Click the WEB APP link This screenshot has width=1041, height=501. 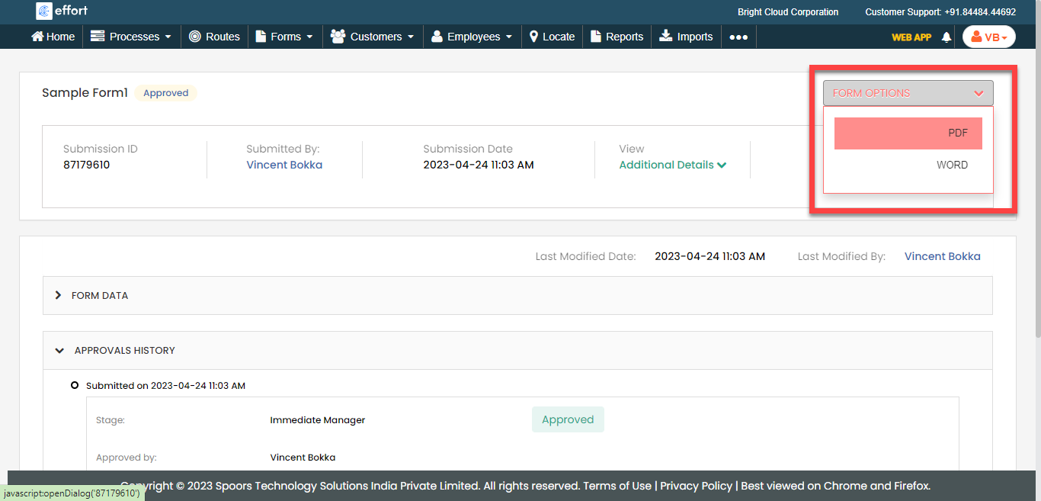click(911, 37)
